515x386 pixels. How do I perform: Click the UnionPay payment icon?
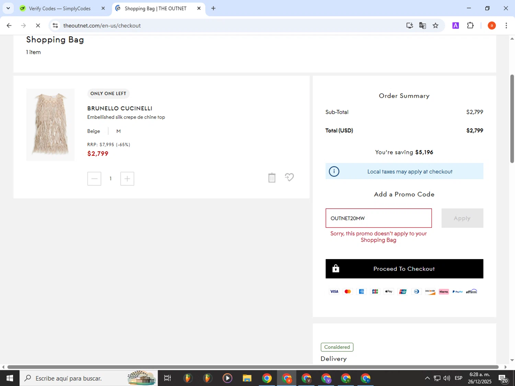pos(403,291)
